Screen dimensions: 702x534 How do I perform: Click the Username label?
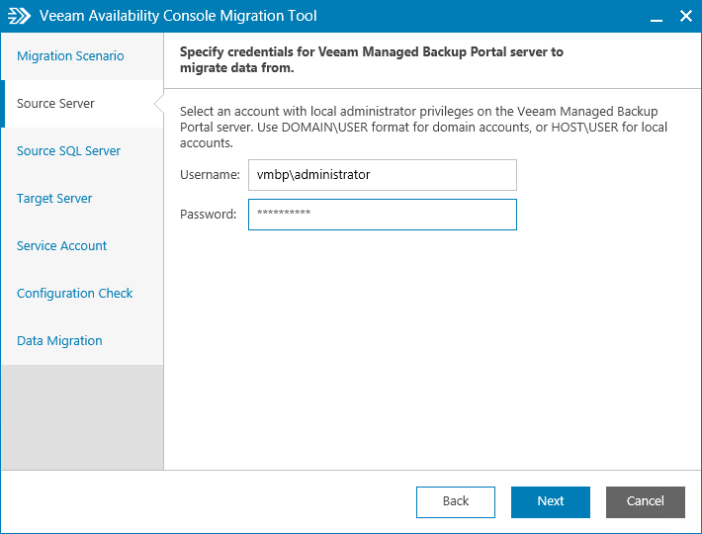coord(210,175)
